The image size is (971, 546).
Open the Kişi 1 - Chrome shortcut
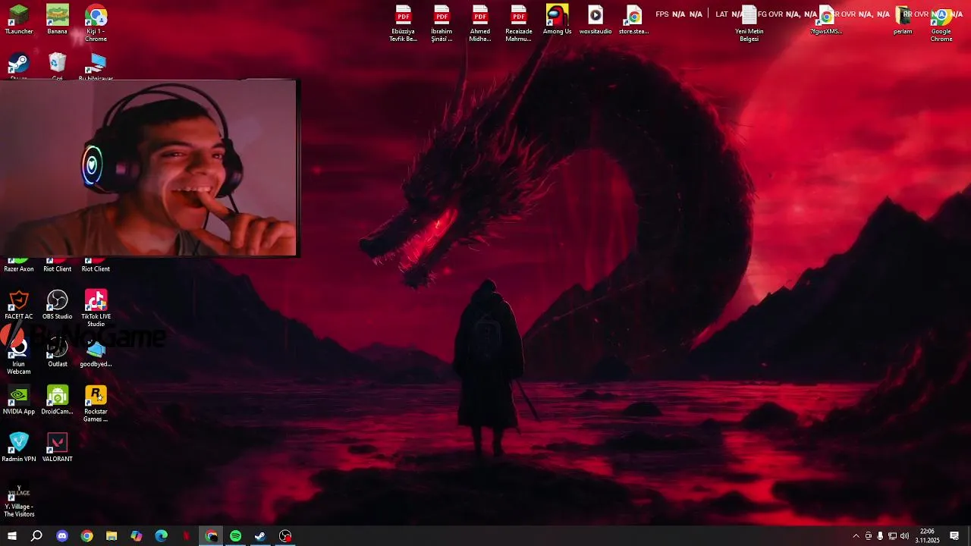pyautogui.click(x=96, y=23)
